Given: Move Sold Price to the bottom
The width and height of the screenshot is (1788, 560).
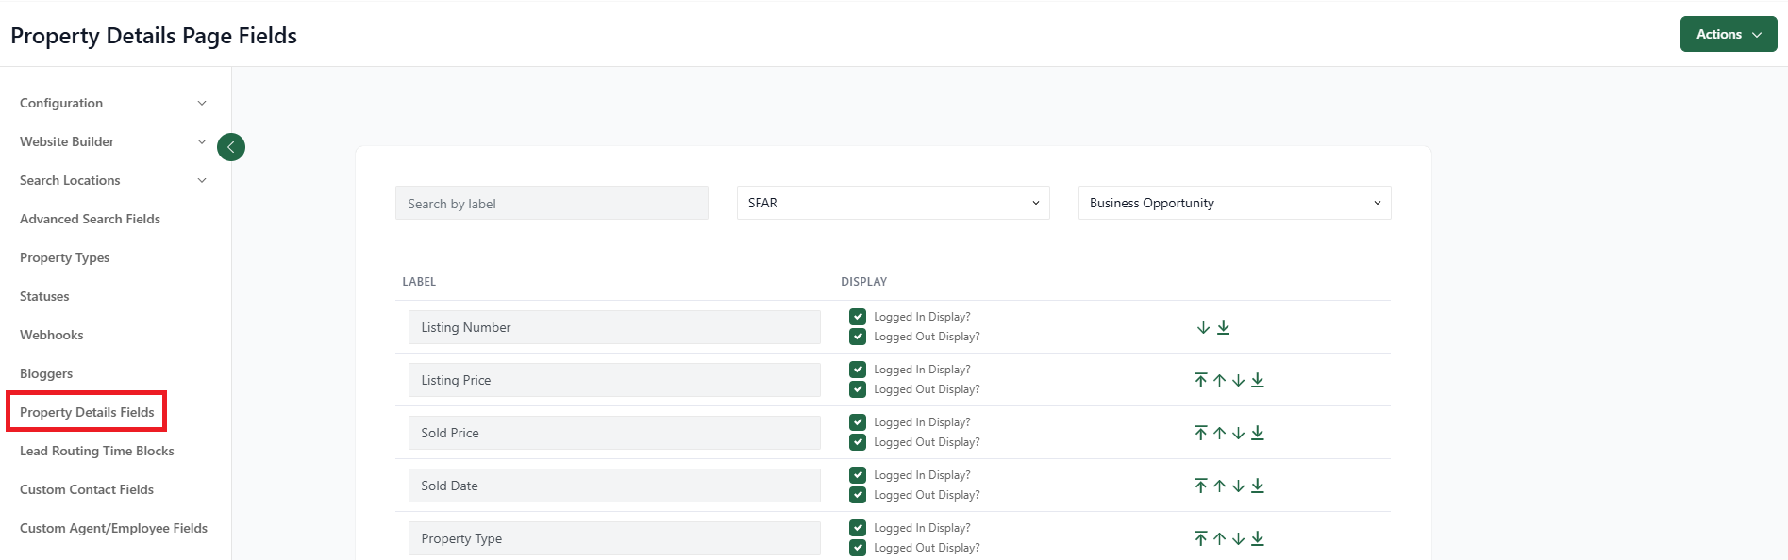Looking at the screenshot, I should click(x=1258, y=433).
